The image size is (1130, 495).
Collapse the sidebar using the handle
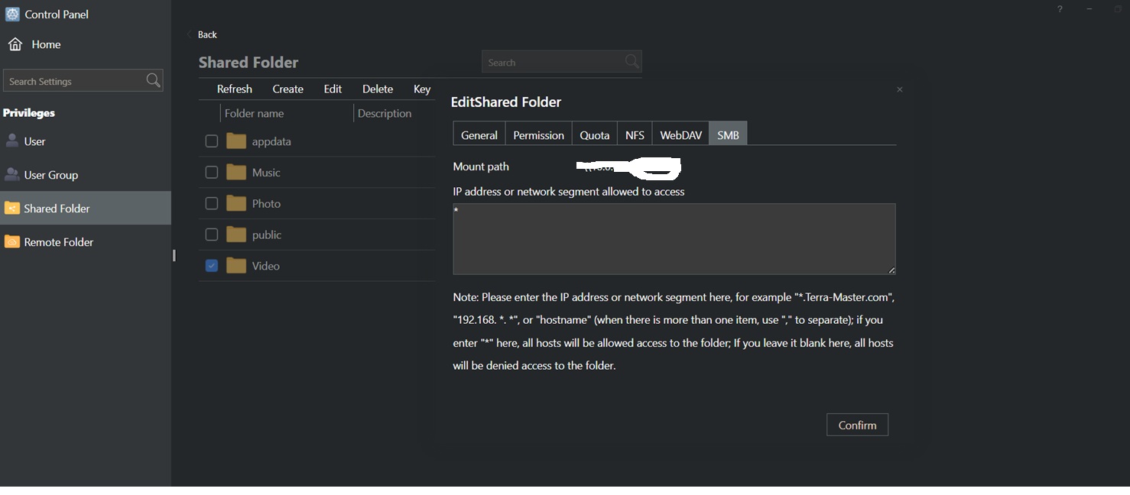174,256
